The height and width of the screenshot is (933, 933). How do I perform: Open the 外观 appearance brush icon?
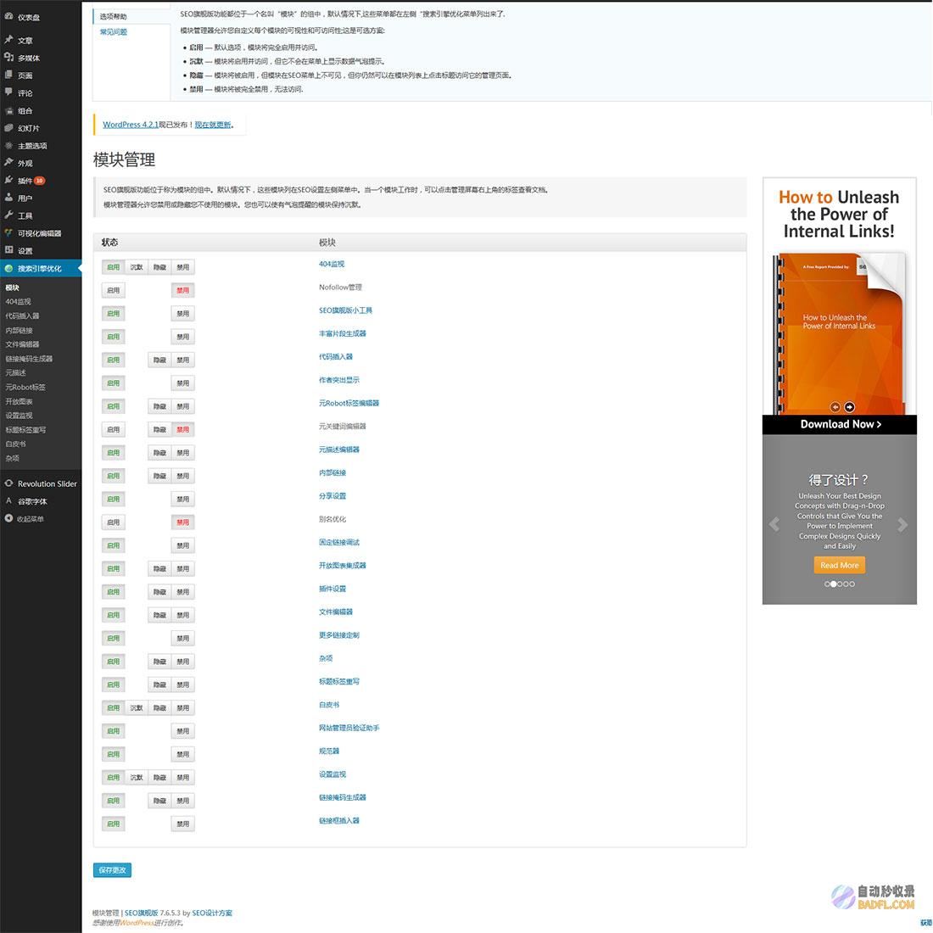point(8,163)
